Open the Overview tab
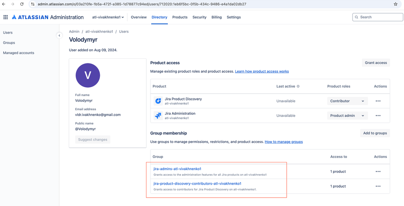Screen dimensions: 404x206 (x=139, y=17)
